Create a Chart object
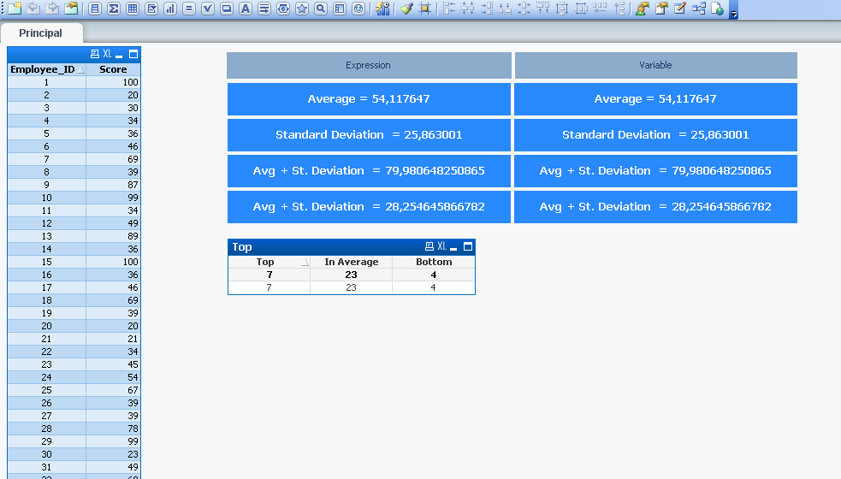 click(x=170, y=8)
